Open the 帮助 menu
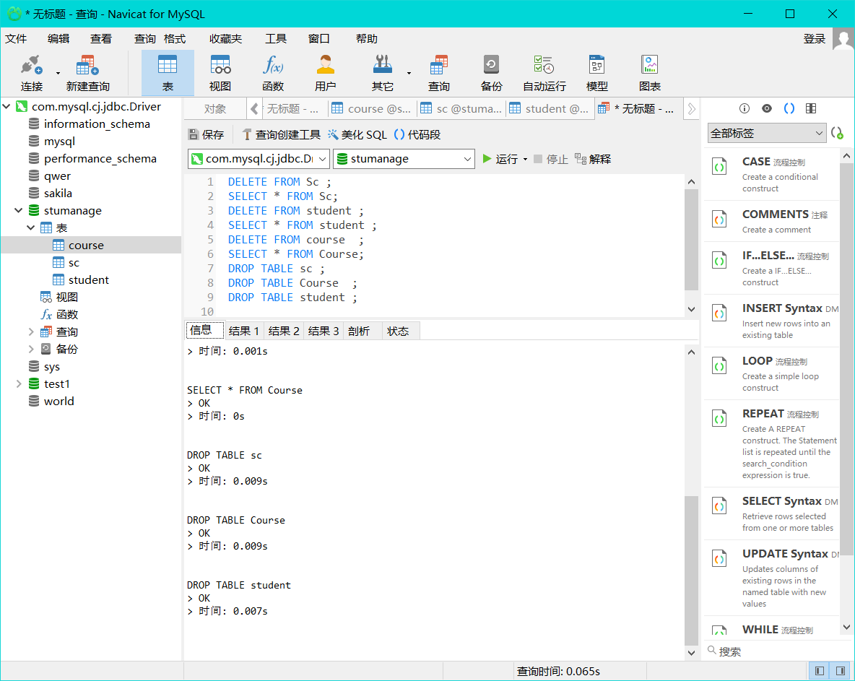 pyautogui.click(x=366, y=39)
